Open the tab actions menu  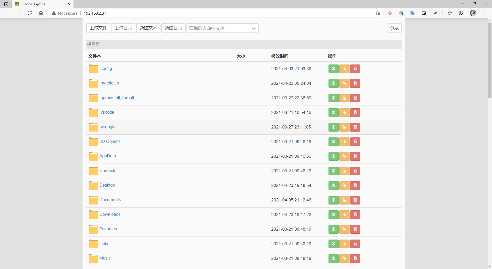(6, 4)
